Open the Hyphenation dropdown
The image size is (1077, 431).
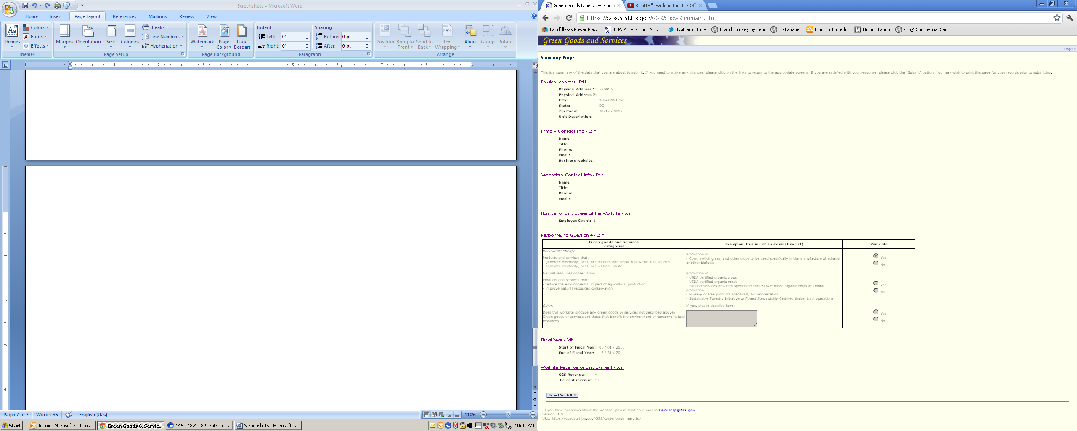162,46
